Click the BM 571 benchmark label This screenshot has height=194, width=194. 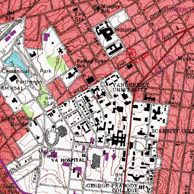[x=119, y=177]
